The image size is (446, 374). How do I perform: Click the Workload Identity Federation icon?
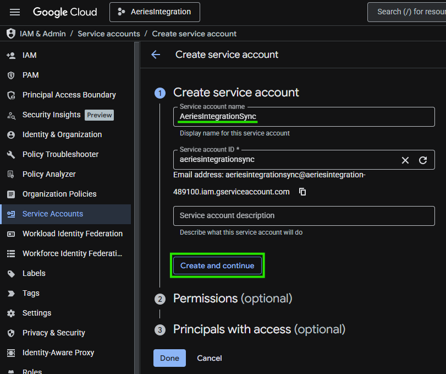(x=11, y=234)
